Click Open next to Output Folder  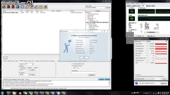[109, 8]
